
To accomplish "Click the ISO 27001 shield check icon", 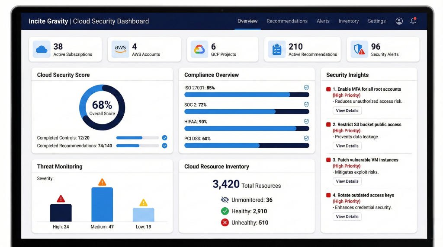I will [306, 88].
